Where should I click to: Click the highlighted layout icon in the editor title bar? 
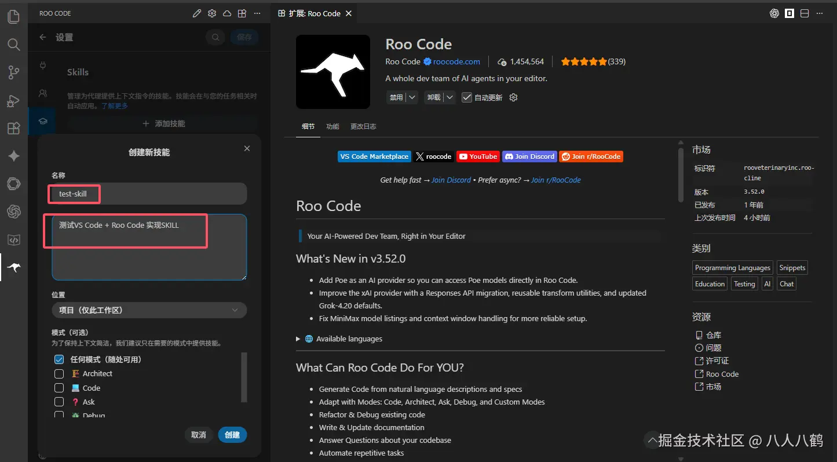(790, 13)
